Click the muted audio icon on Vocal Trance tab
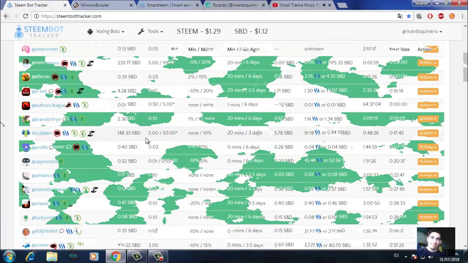 [324, 5]
